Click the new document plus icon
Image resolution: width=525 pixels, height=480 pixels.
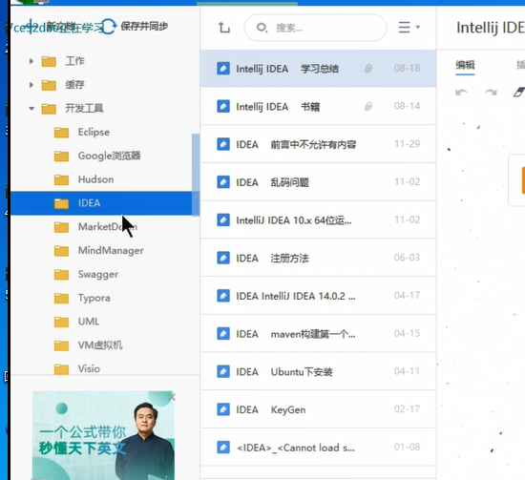[31, 27]
